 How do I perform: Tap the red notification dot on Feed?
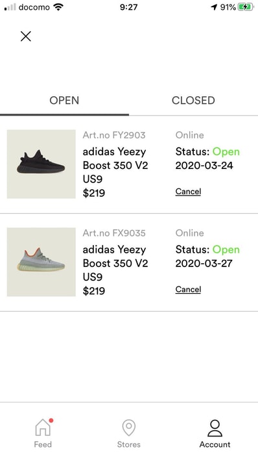[51, 420]
